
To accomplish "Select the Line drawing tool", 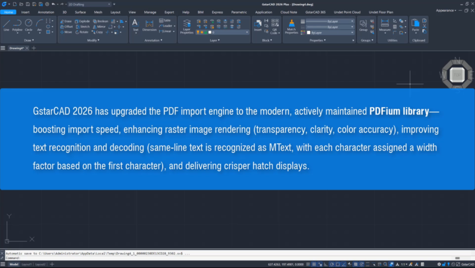I will click(x=7, y=25).
